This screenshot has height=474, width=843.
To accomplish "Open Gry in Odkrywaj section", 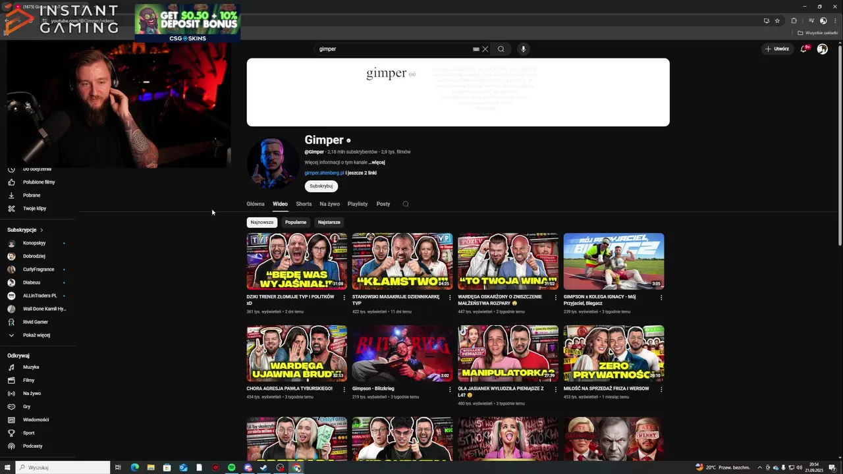I will coord(26,407).
